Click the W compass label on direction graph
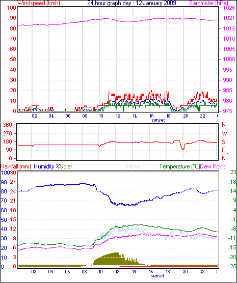This screenshot has height=283, width=237. [224, 133]
